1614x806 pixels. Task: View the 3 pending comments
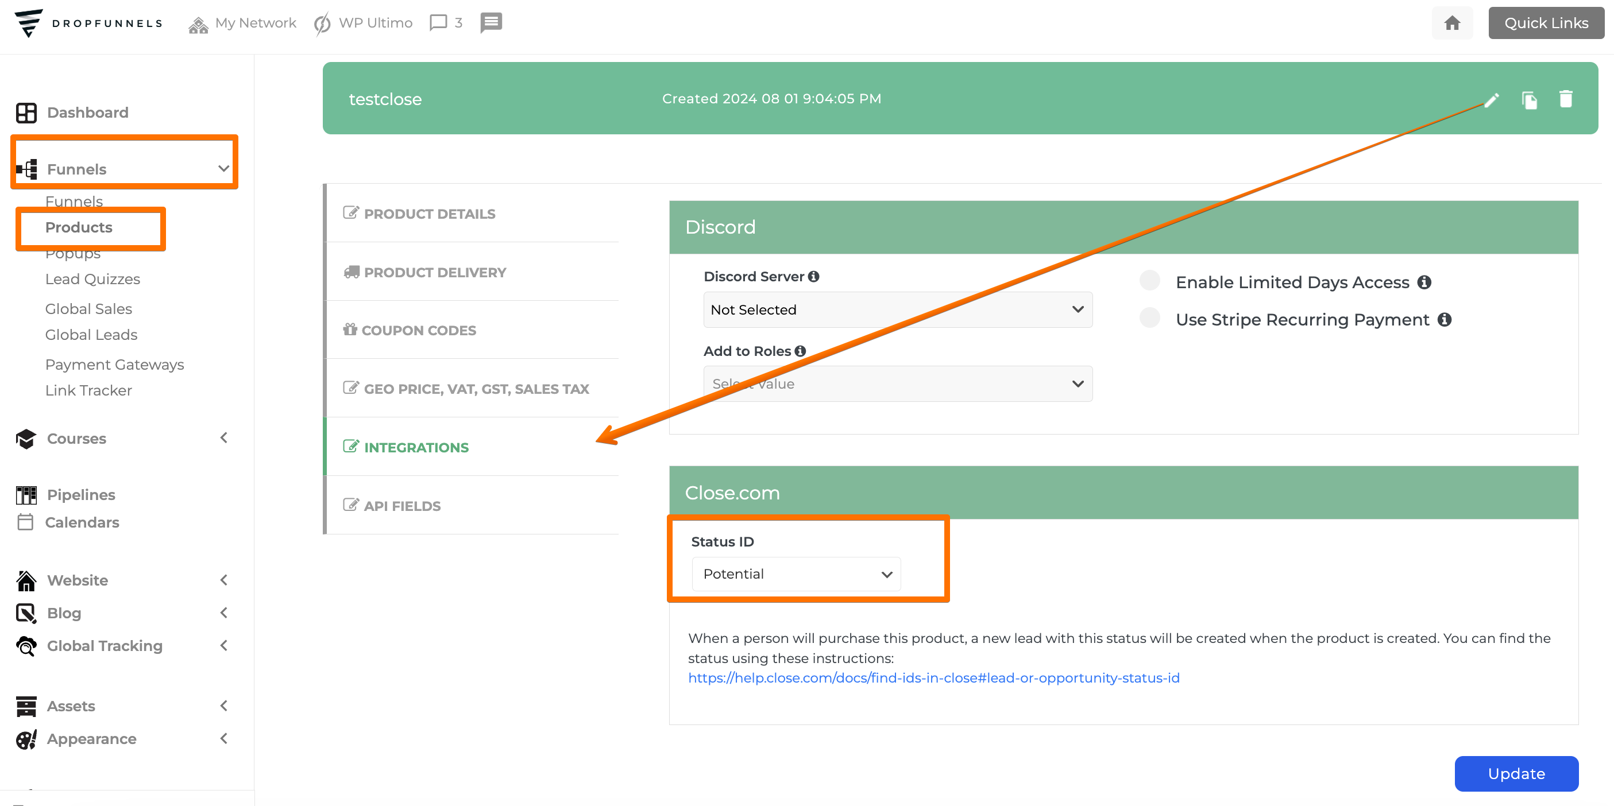tap(446, 23)
